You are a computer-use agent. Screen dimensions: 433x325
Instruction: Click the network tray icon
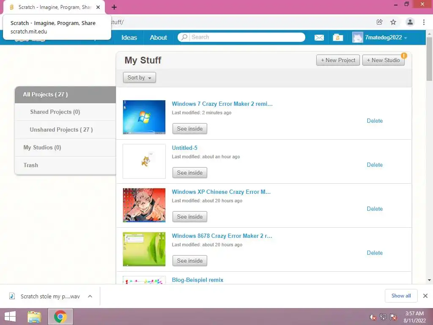pos(383,317)
